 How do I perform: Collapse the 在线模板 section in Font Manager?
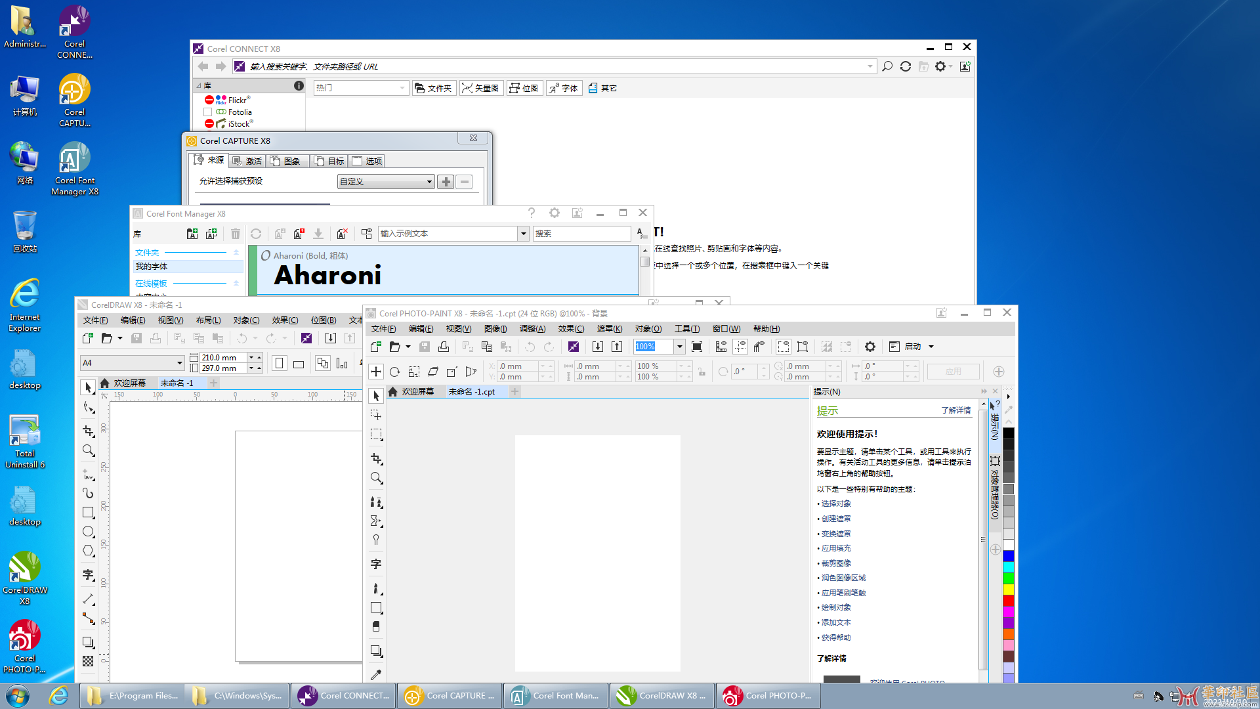click(236, 283)
